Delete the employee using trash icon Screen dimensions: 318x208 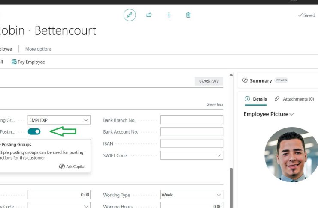pyautogui.click(x=188, y=15)
